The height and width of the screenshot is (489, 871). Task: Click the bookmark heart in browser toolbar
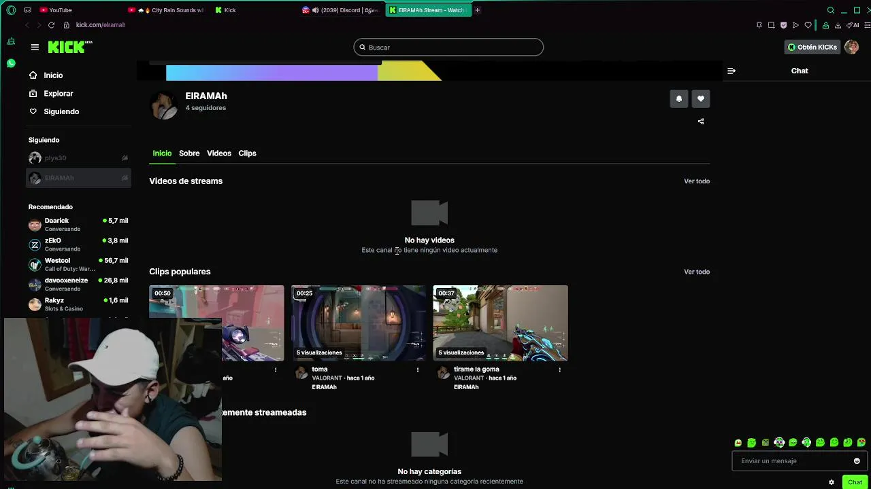coord(808,25)
